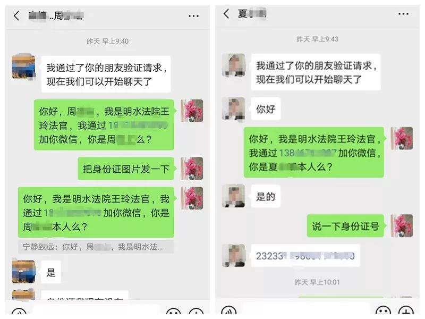Viewport: 425px width, 319px height.
Task: Tap the ID number bubble starting 23233
Action: pyautogui.click(x=305, y=256)
